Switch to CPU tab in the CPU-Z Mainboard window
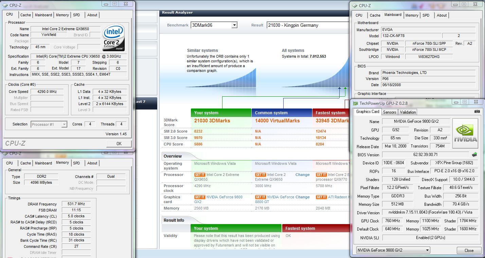 [x=359, y=15]
